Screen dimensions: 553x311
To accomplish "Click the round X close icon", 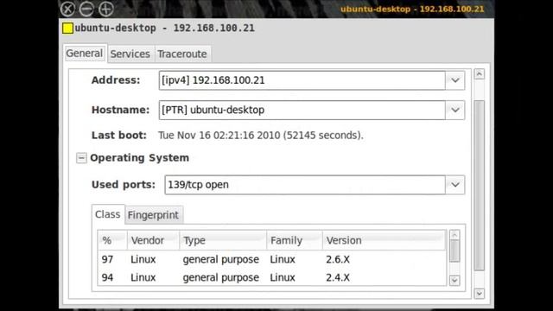I will (x=67, y=9).
